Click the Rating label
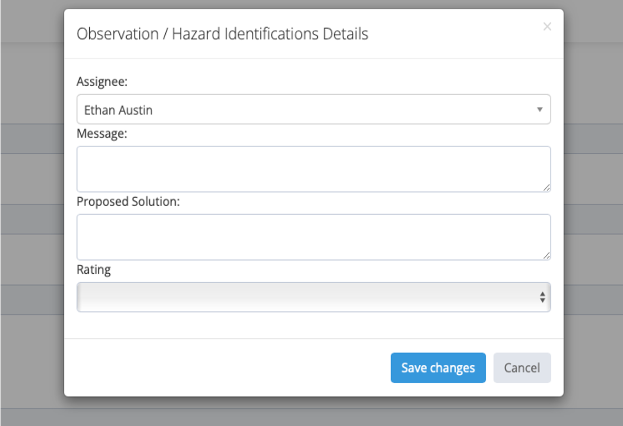623x426 pixels. pyautogui.click(x=94, y=270)
